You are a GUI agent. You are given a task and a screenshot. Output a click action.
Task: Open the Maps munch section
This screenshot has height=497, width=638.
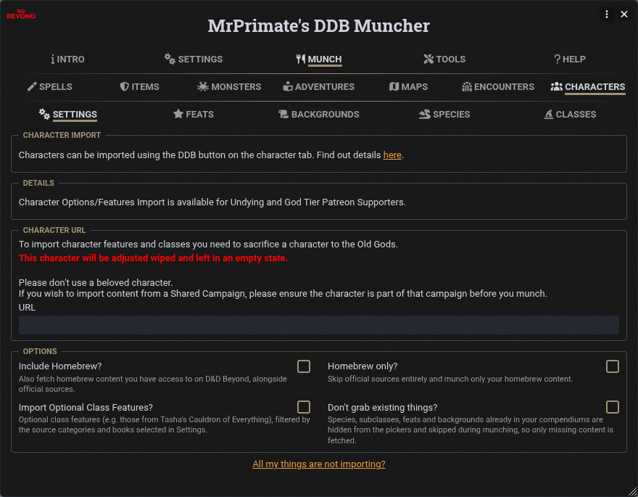tap(408, 86)
